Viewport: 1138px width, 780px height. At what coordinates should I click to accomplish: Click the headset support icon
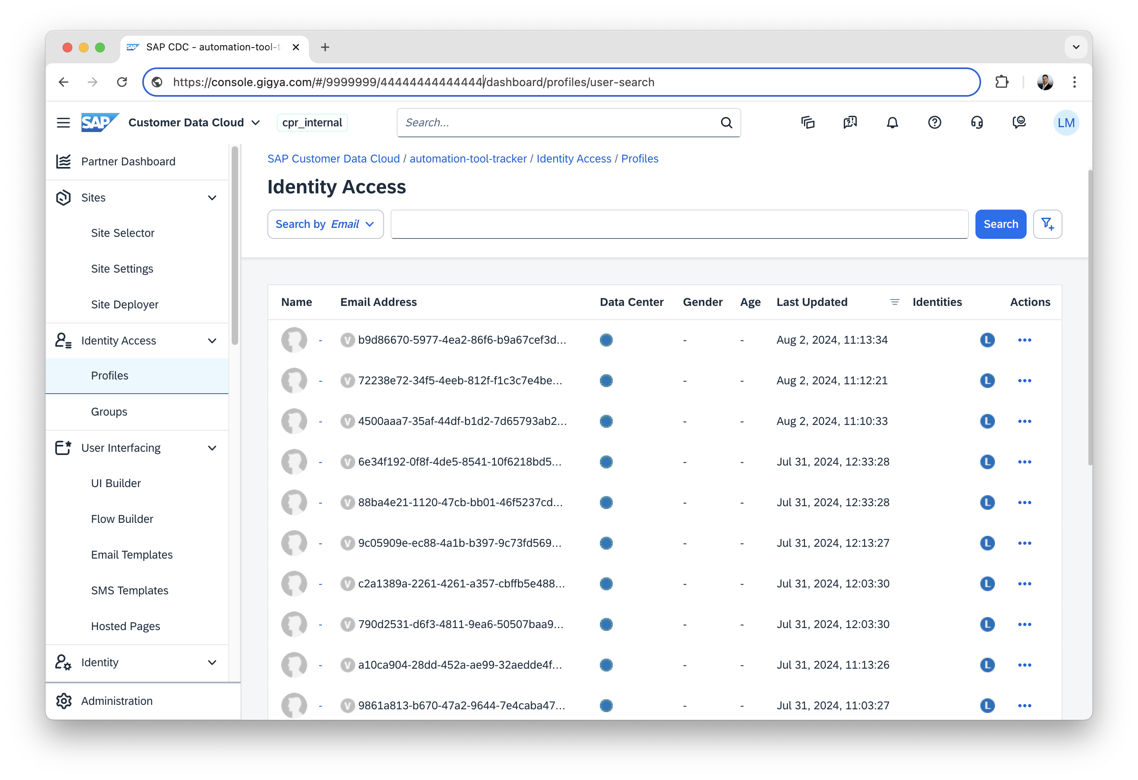click(x=976, y=122)
